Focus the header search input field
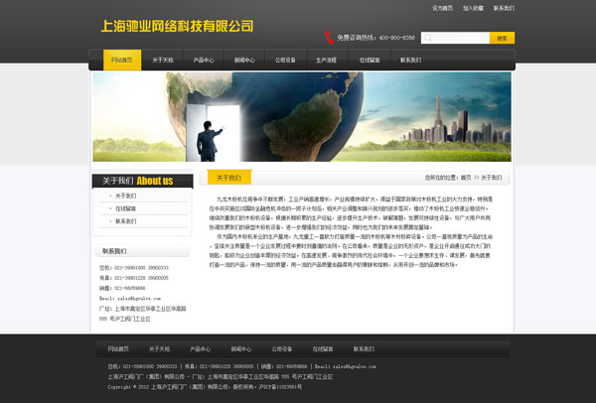The height and width of the screenshot is (403, 596). 455,38
